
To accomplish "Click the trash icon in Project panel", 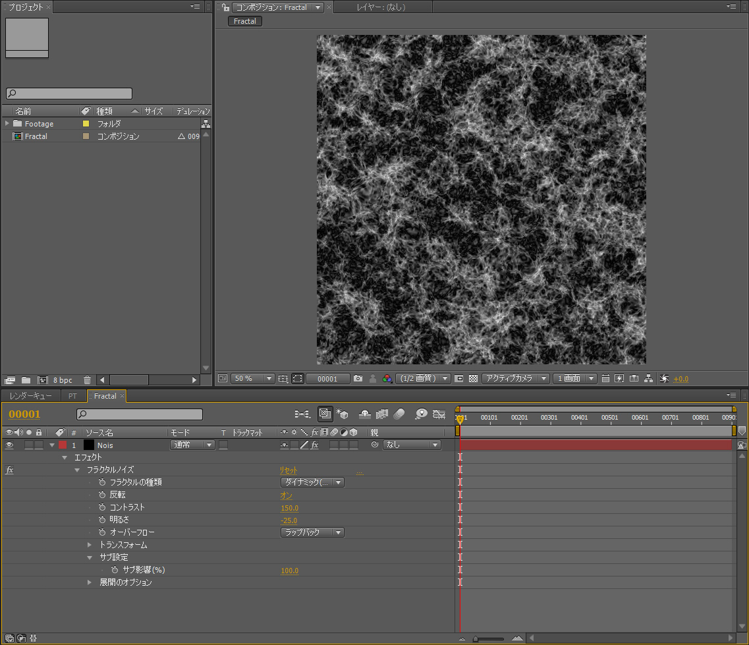I will (87, 380).
